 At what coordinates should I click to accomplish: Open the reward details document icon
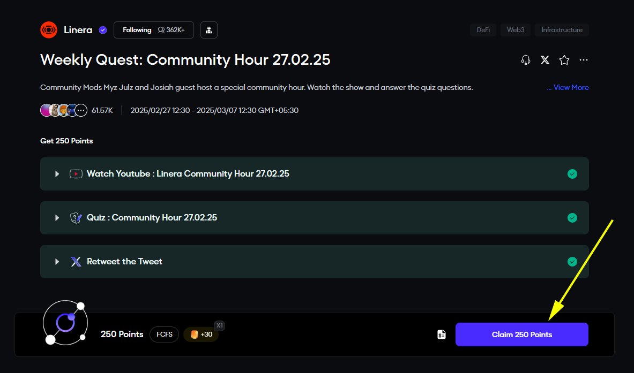(x=442, y=334)
